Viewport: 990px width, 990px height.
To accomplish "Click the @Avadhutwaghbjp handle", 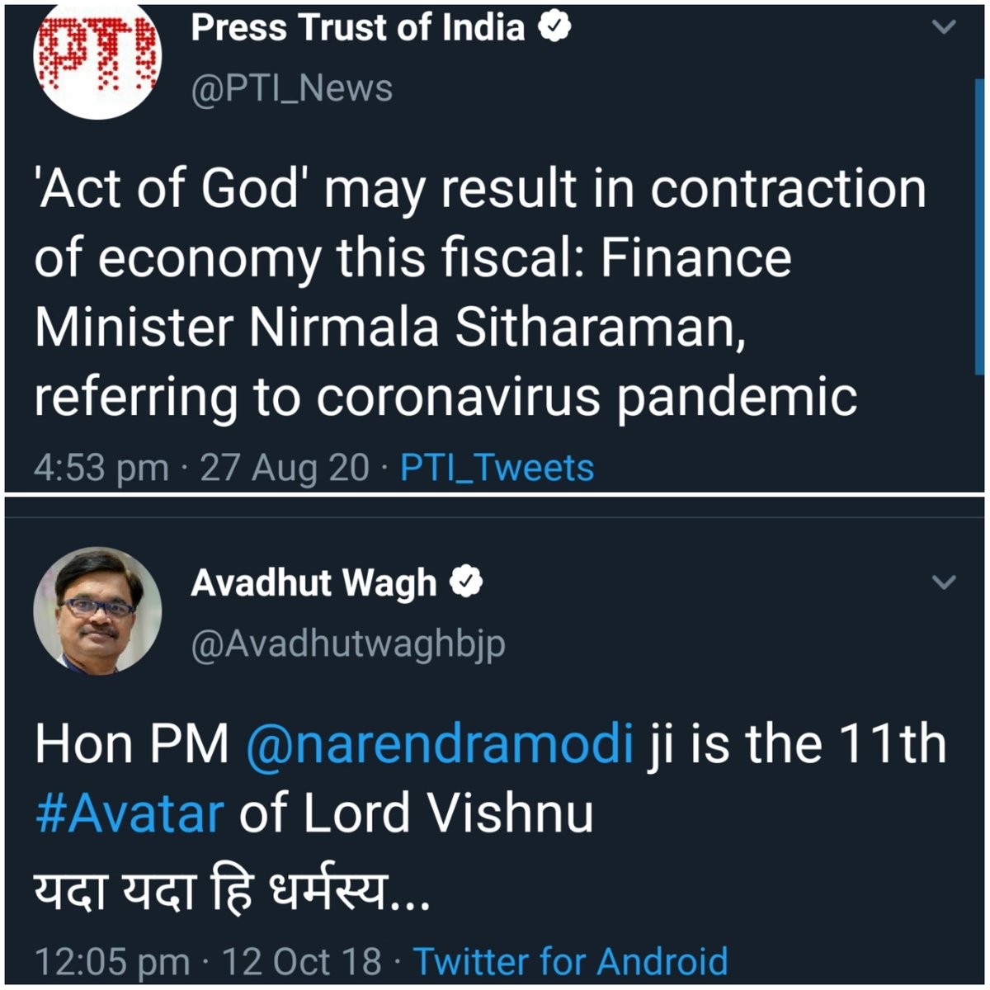I will pyautogui.click(x=348, y=643).
